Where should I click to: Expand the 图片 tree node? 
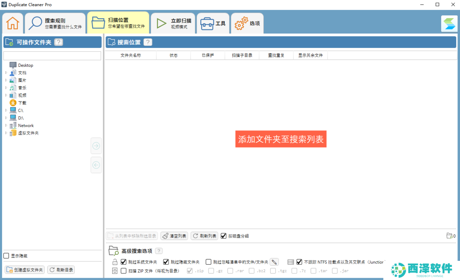[x=6, y=80]
